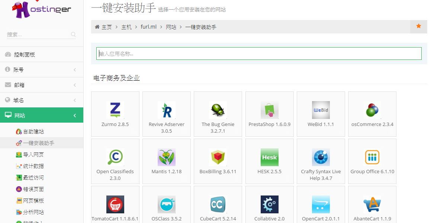The height and width of the screenshot is (223, 434).
Task: Click the search magnifier icon in sidebar
Action: (x=73, y=34)
